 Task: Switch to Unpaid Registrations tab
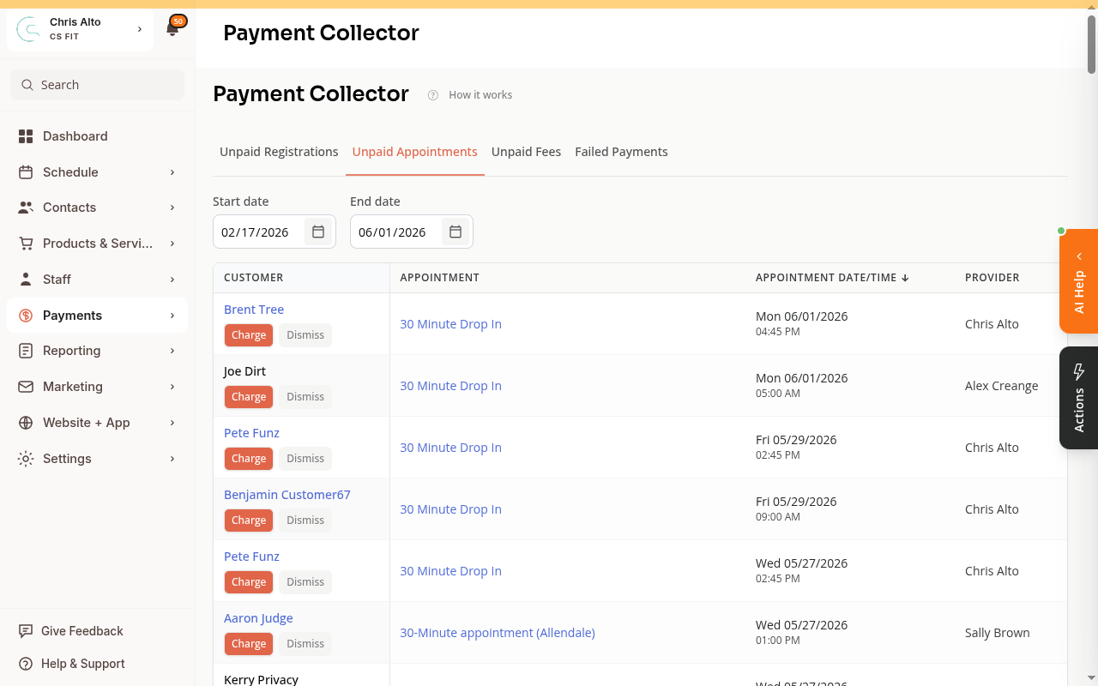(279, 152)
